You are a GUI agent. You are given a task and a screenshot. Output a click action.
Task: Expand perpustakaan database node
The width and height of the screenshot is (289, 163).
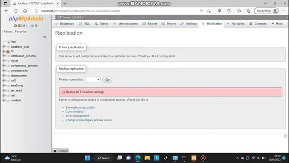(x=4, y=71)
